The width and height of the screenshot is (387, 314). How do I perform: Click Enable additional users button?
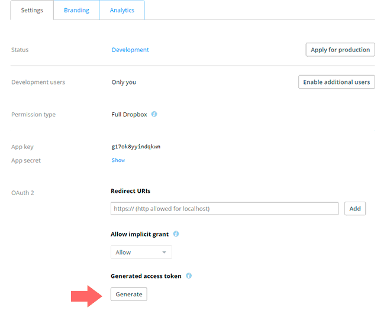coord(336,82)
